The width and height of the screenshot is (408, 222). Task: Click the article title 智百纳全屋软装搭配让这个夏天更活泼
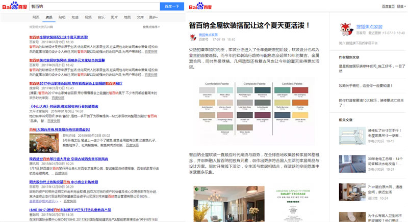(x=250, y=25)
